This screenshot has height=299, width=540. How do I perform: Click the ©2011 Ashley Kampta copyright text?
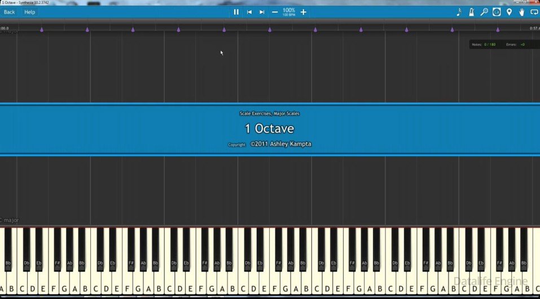tap(280, 144)
